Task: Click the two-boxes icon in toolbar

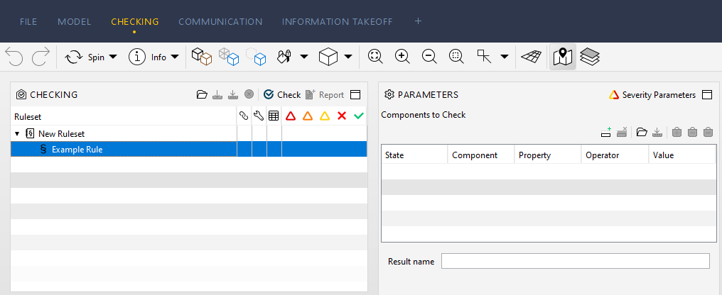Action: point(203,57)
